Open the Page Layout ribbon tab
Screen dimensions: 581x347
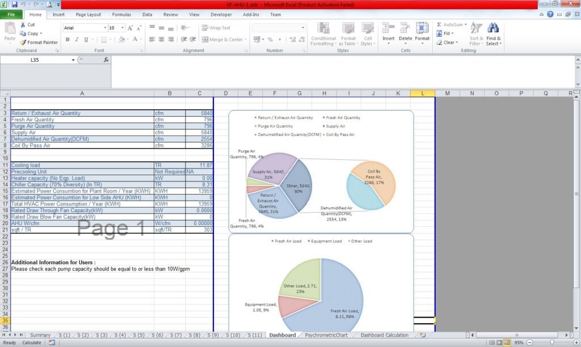coord(88,15)
